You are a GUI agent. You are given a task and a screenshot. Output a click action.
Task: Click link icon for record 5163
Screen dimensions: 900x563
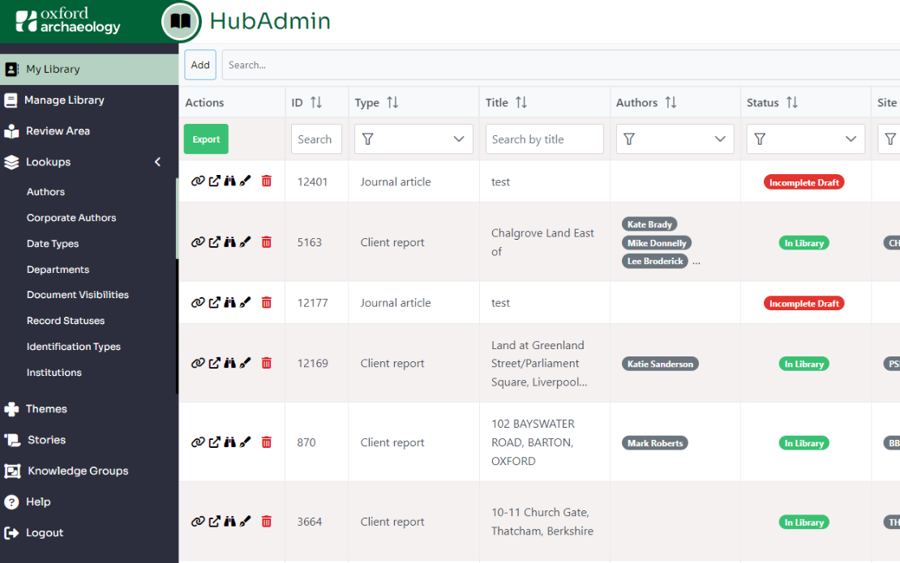[x=198, y=242]
